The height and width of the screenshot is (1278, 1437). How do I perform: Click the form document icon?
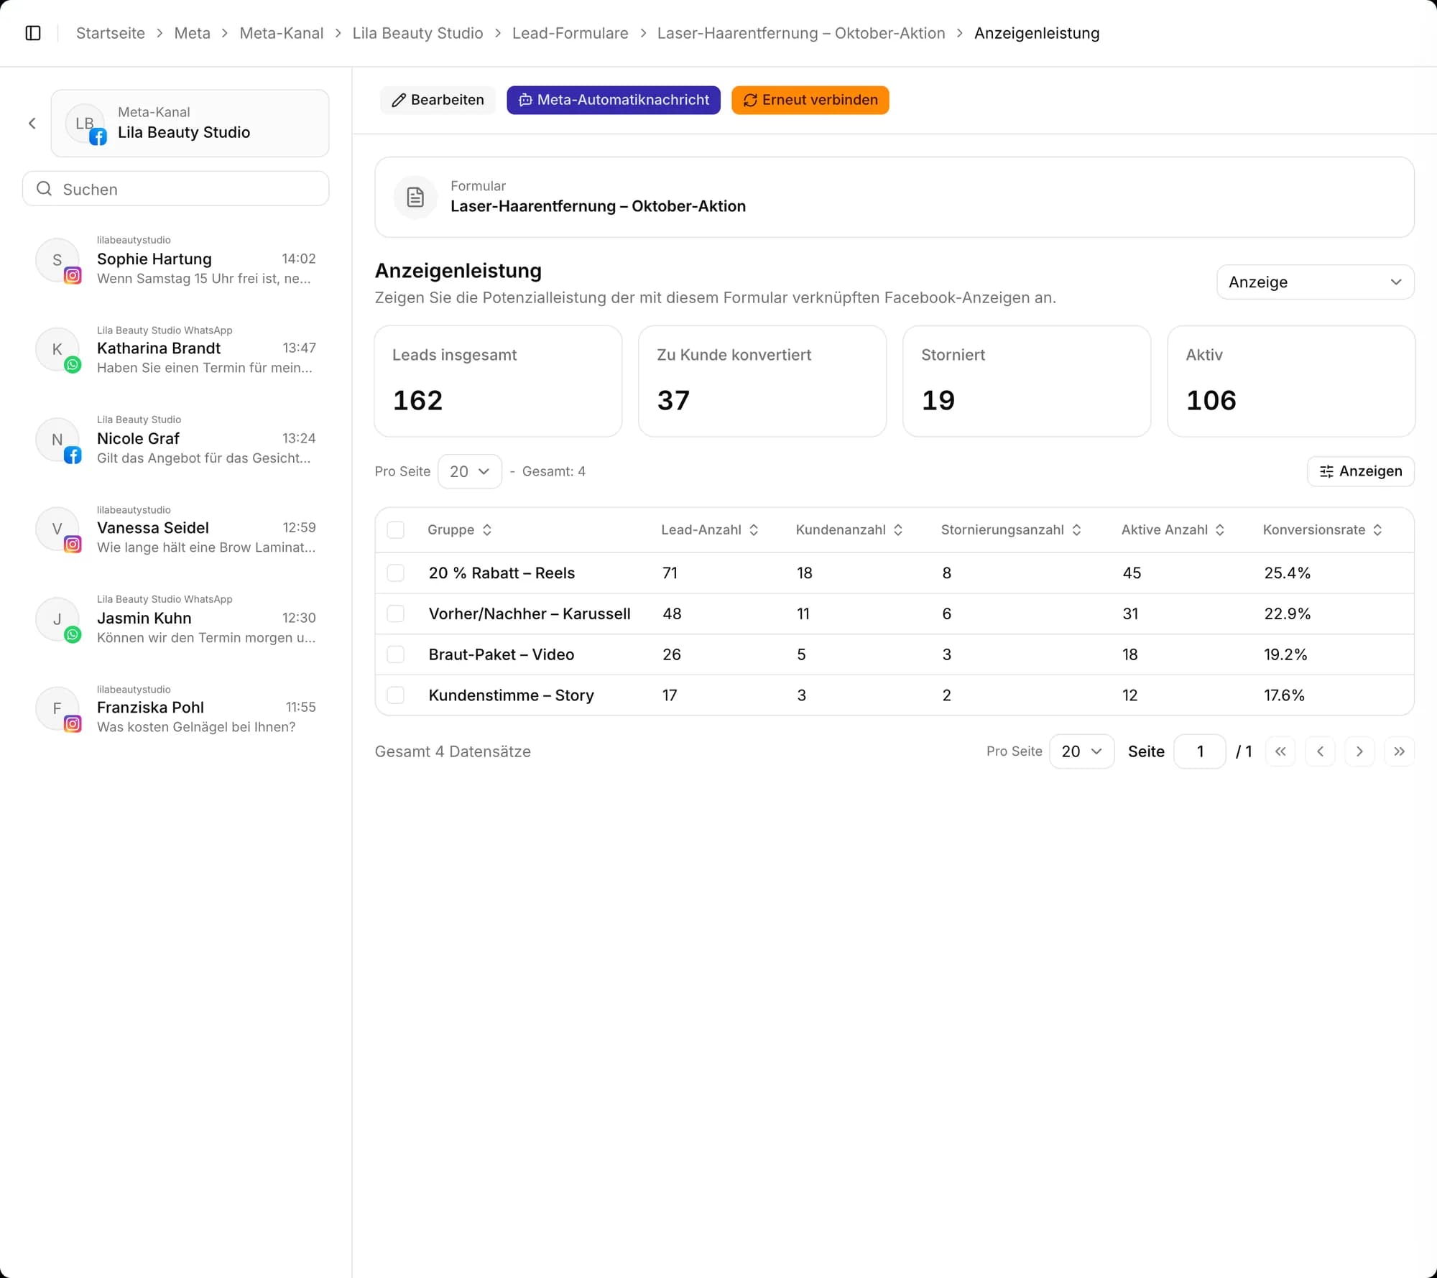point(415,197)
